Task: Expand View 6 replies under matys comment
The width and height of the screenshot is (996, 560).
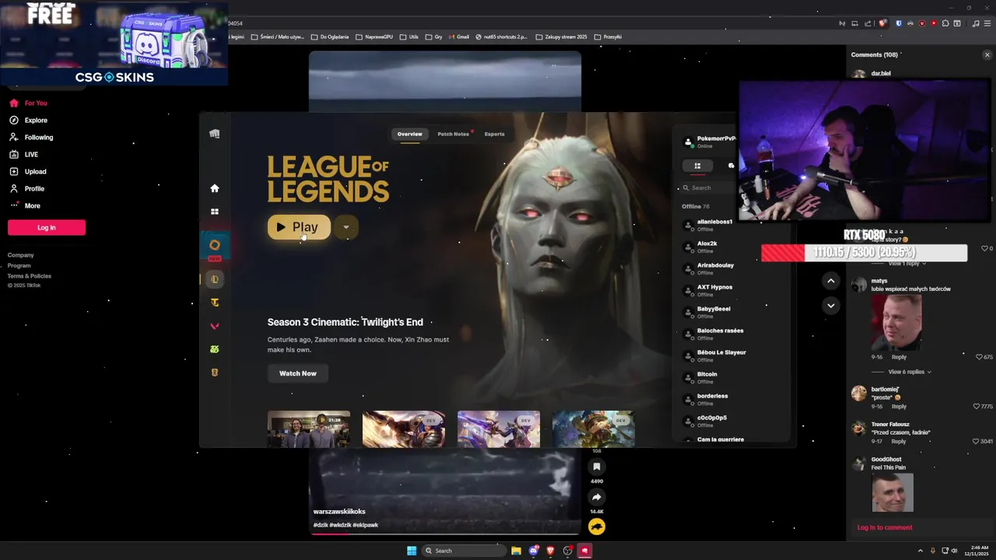Action: 910,372
